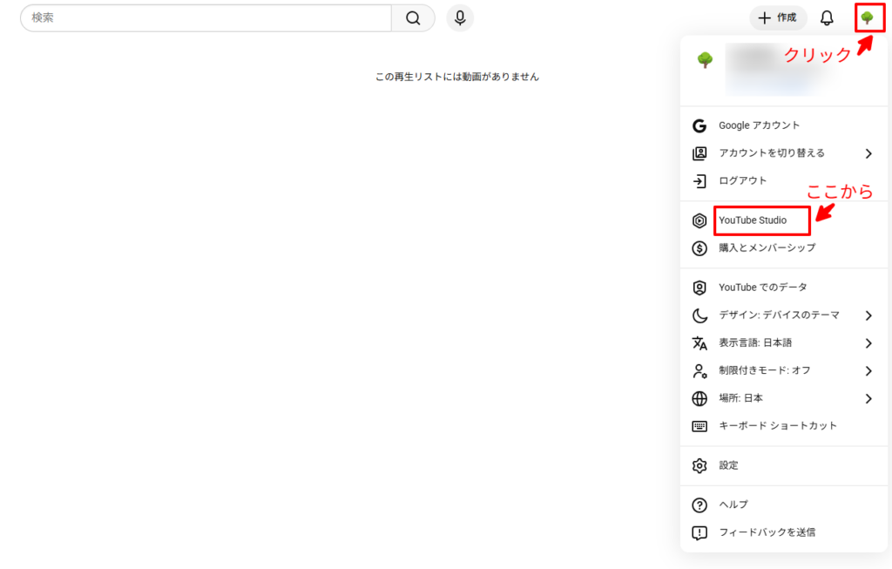
Task: Click フィードバックを送信 link
Action: [x=767, y=532]
